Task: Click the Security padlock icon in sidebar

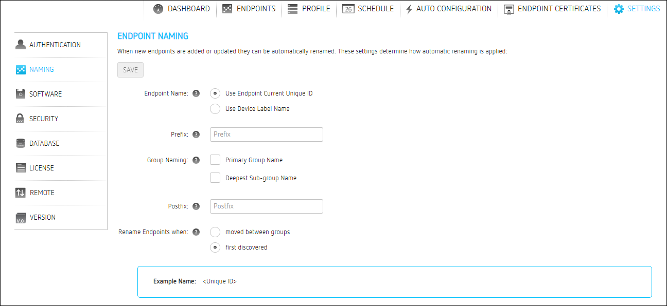Action: [21, 119]
